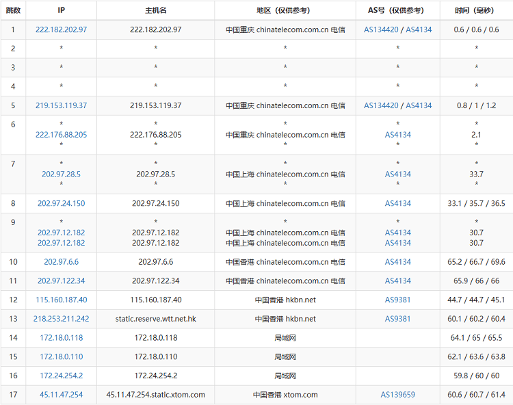Open IP link 45.11.47.254

click(61, 395)
